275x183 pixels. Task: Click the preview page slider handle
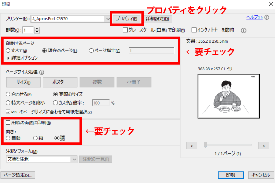click(x=205, y=145)
